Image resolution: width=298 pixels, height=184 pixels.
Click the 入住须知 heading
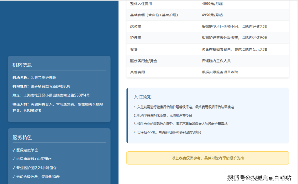(143, 97)
